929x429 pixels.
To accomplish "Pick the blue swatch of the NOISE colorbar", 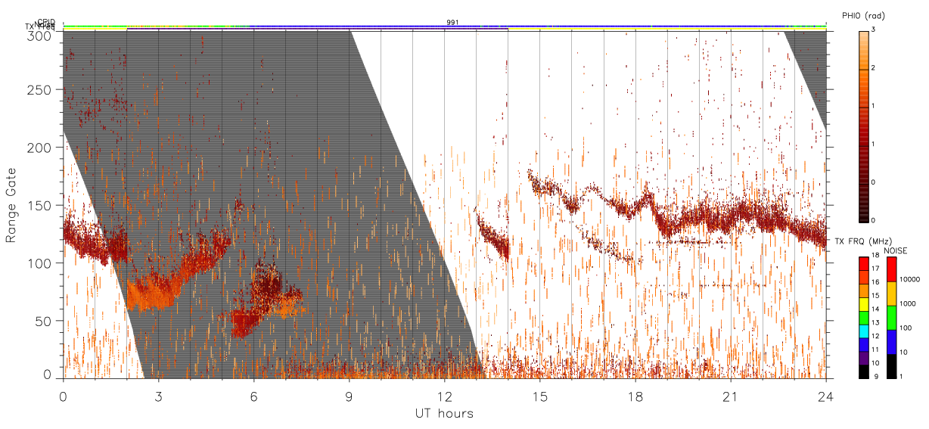I will [x=892, y=342].
